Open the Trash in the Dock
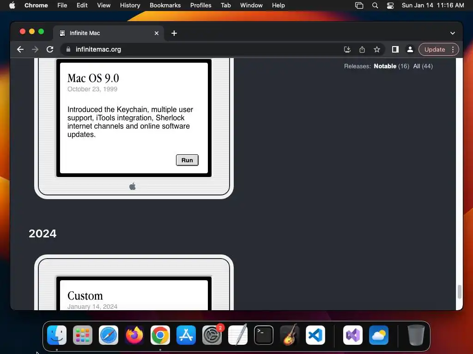Screen dimensions: 473x354 (416, 335)
